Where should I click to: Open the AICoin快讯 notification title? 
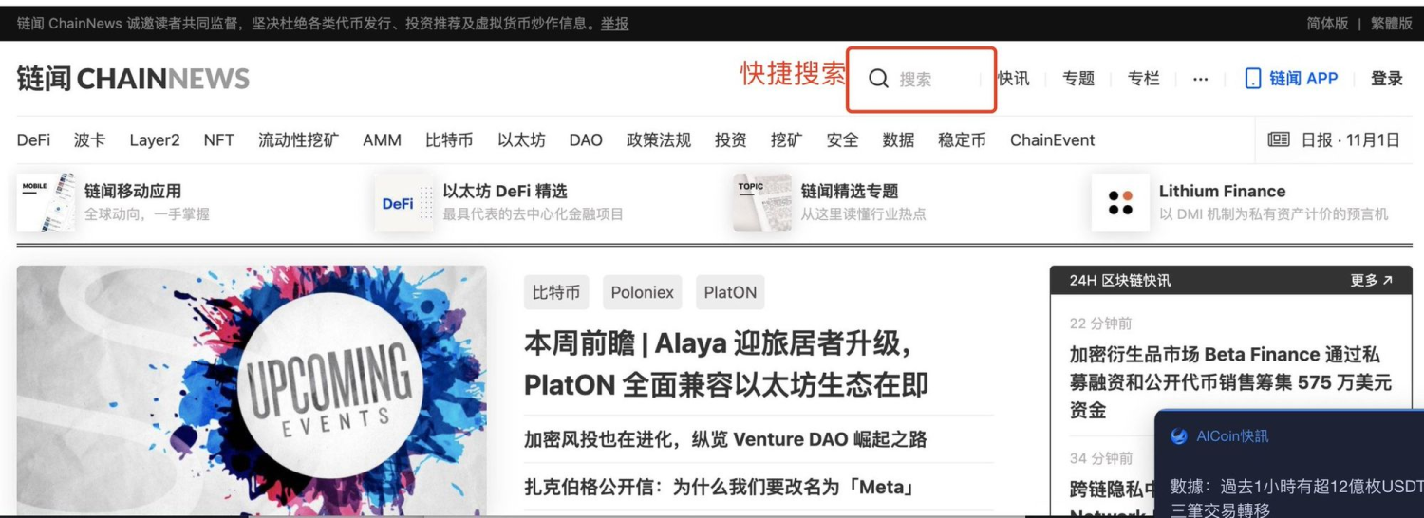point(1232,436)
